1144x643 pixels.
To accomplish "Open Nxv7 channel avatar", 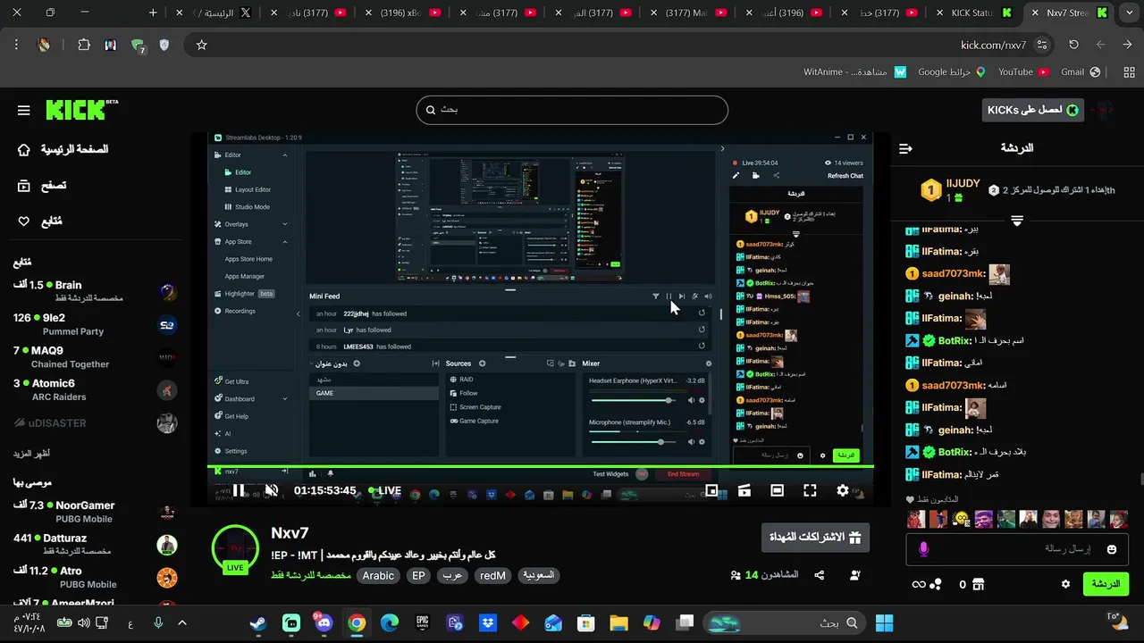I will (x=235, y=547).
